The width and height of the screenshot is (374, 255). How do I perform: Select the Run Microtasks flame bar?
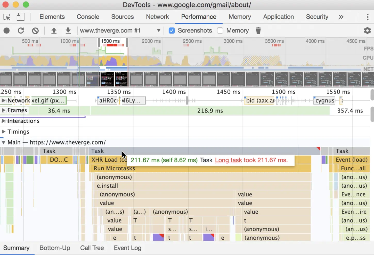[x=200, y=169]
